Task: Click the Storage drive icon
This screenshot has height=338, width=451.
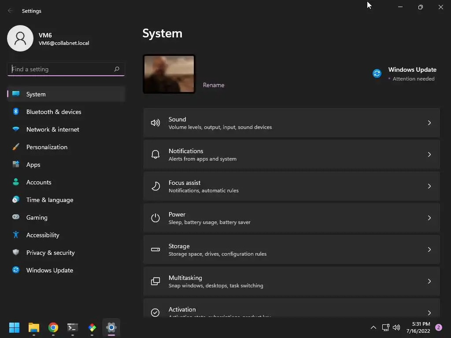Action: (x=155, y=250)
